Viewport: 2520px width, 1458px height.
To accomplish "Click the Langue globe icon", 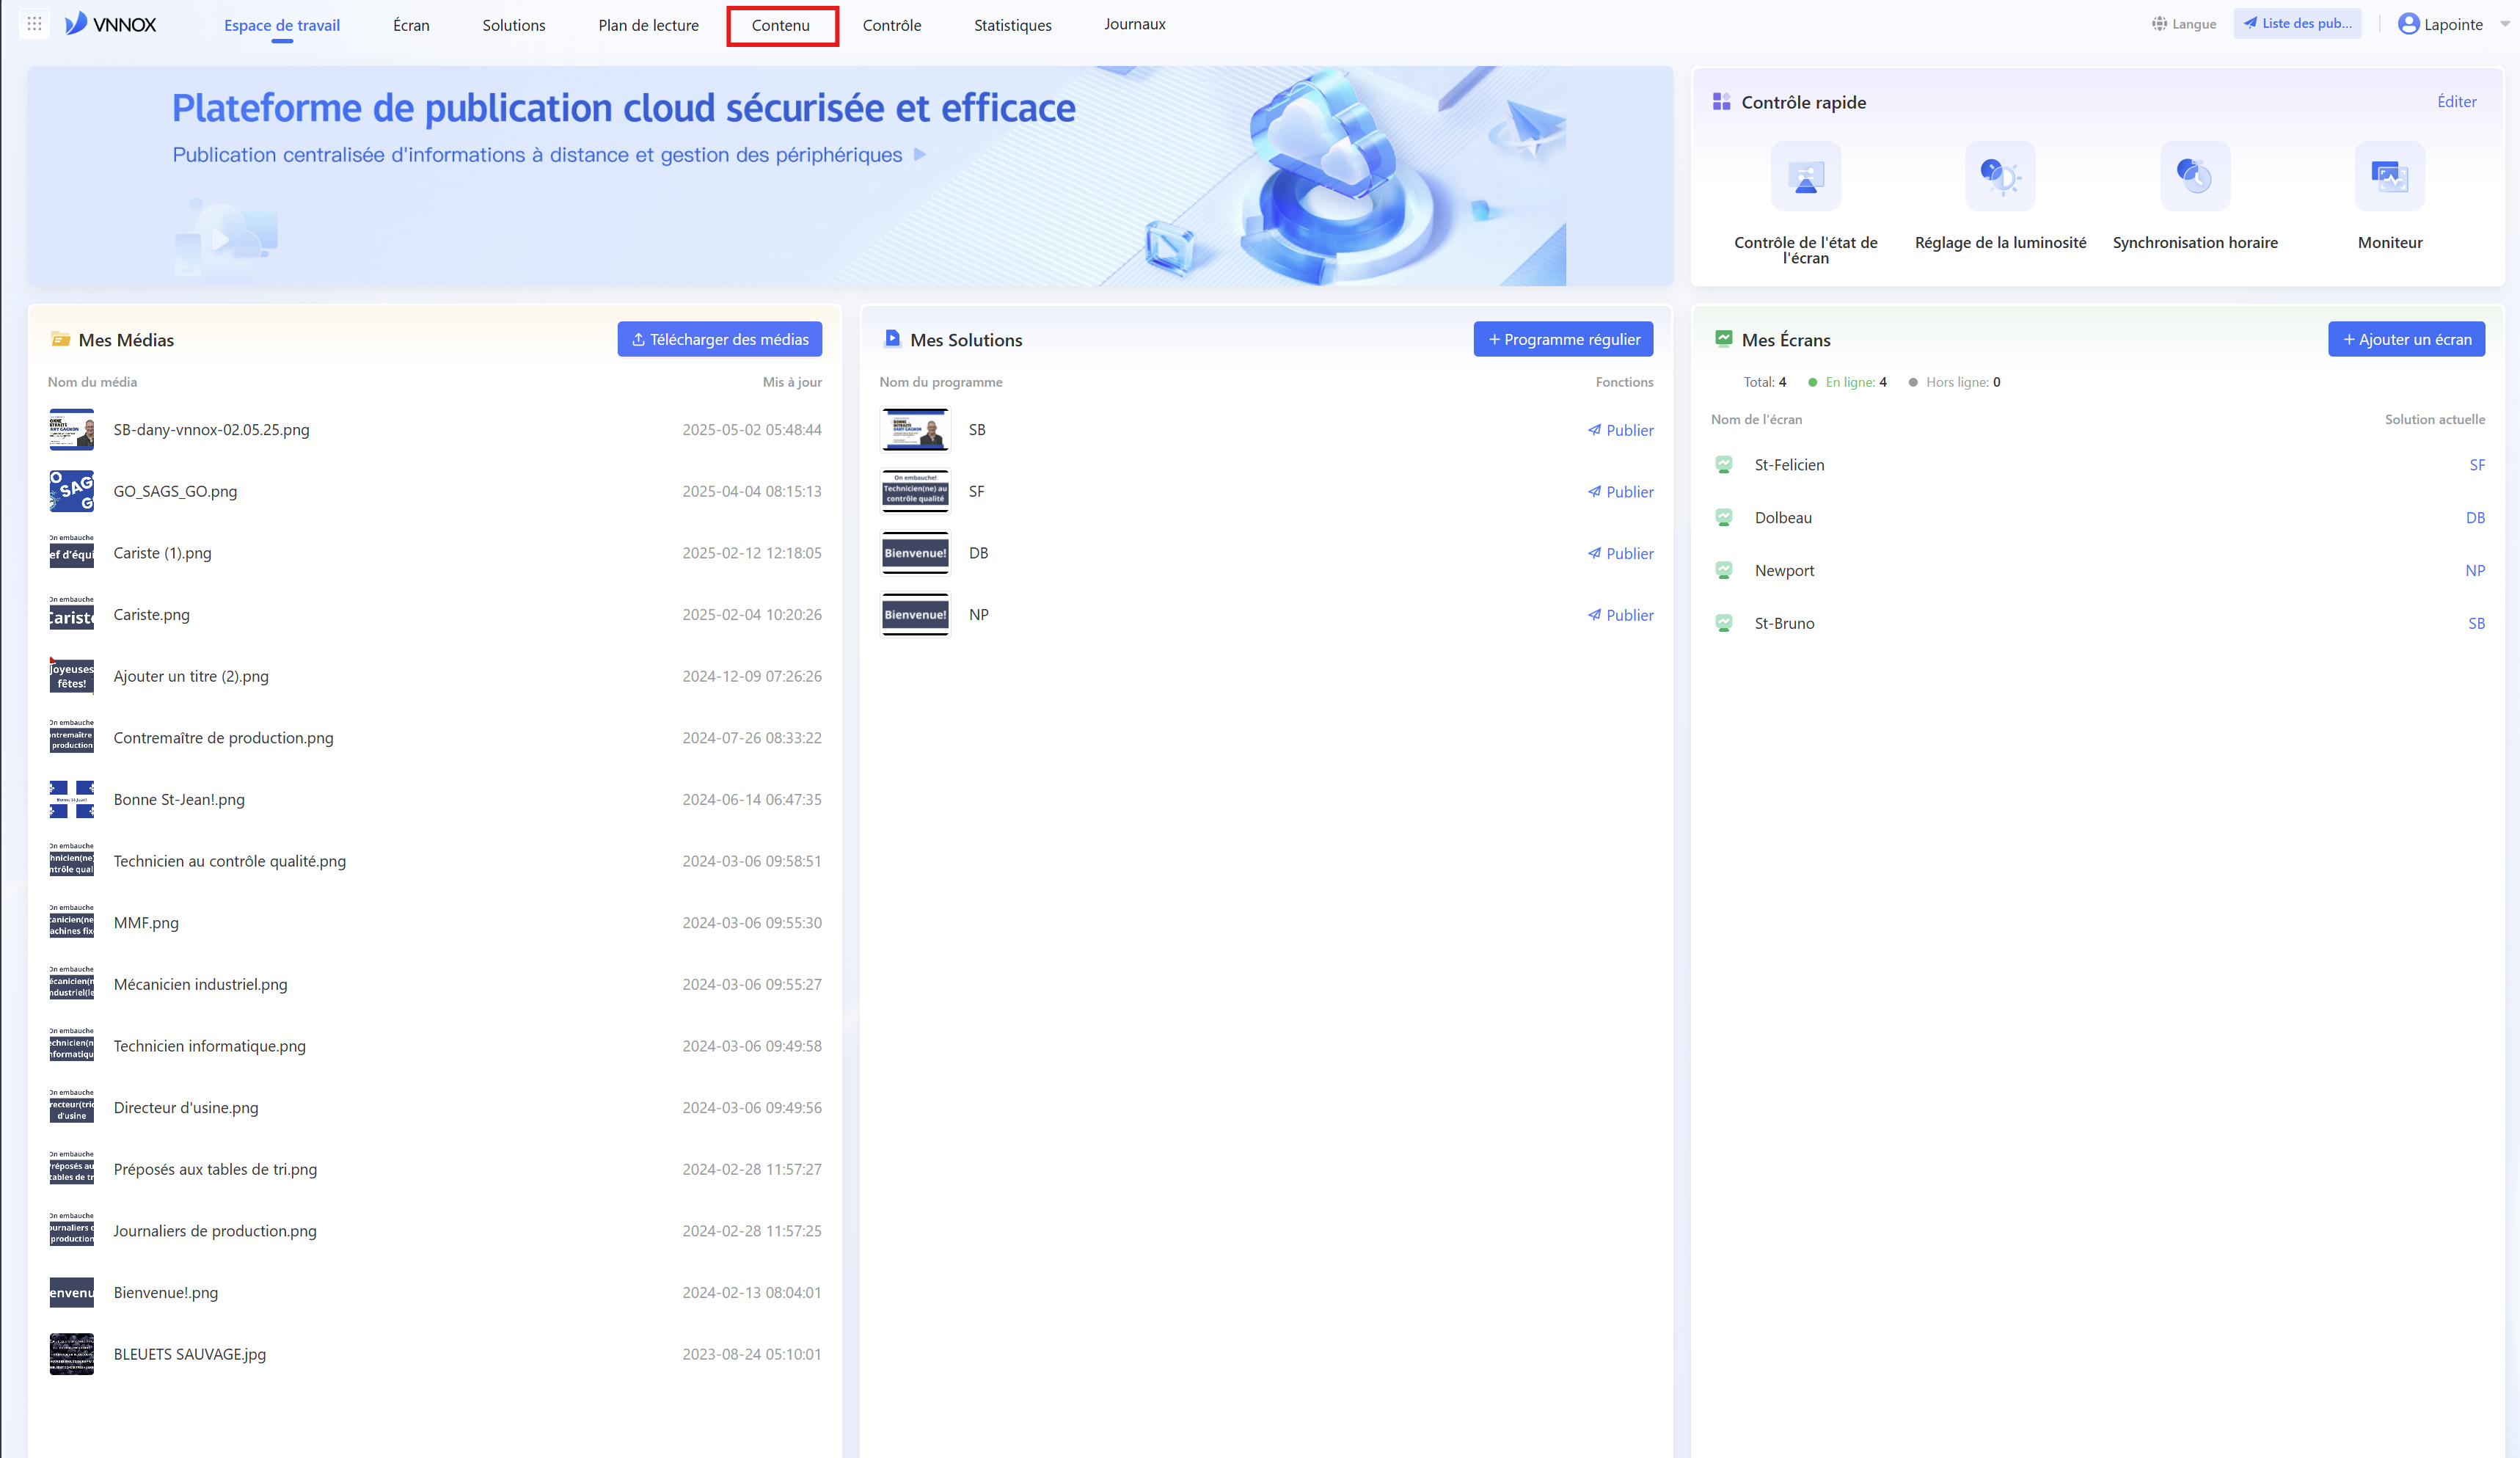I will point(2159,24).
